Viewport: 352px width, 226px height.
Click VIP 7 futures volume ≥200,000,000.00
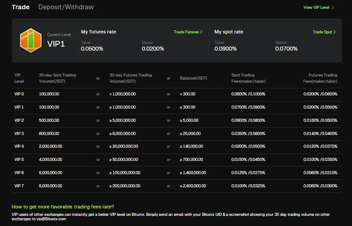point(125,186)
